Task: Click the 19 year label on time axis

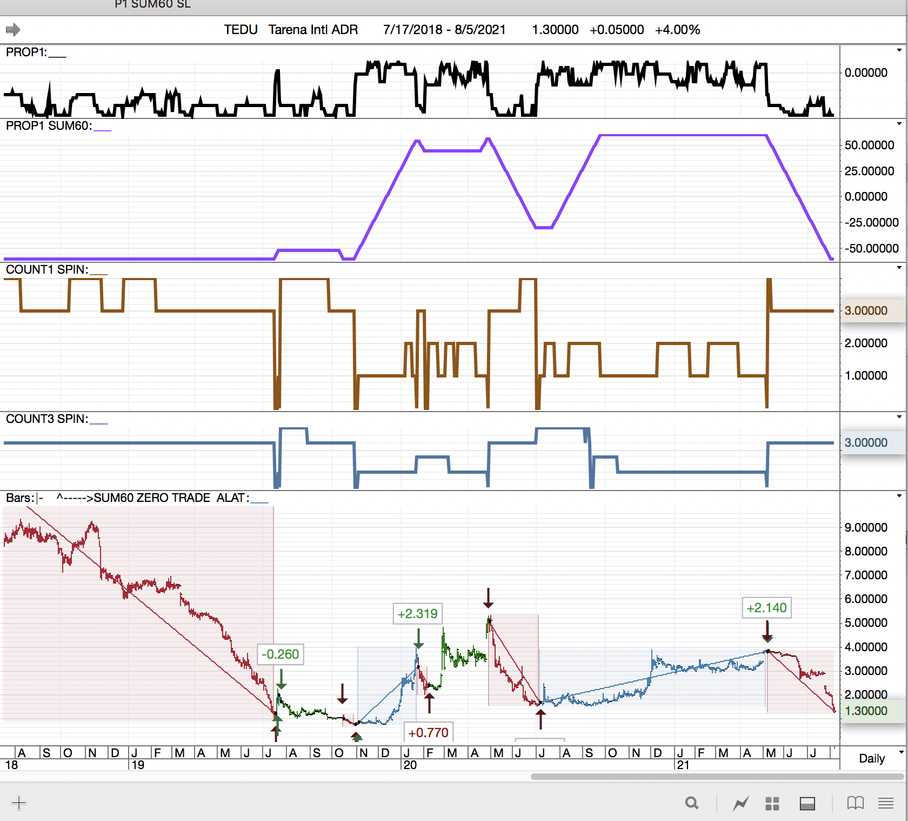Action: pyautogui.click(x=138, y=765)
